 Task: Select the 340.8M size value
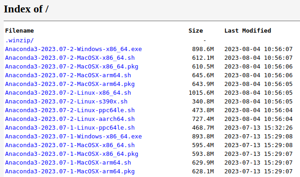[x=203, y=102]
